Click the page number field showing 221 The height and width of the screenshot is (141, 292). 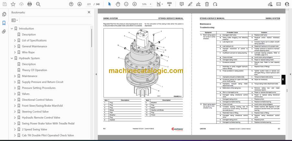89,4
